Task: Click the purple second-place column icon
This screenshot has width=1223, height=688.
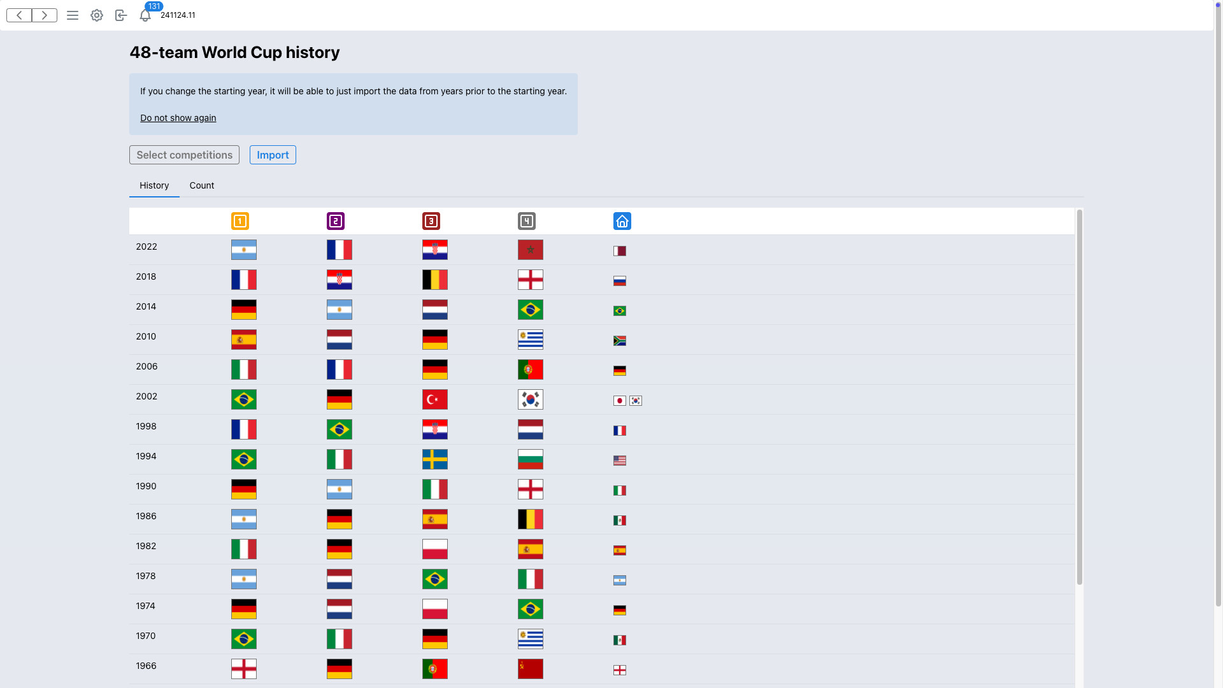Action: click(336, 221)
